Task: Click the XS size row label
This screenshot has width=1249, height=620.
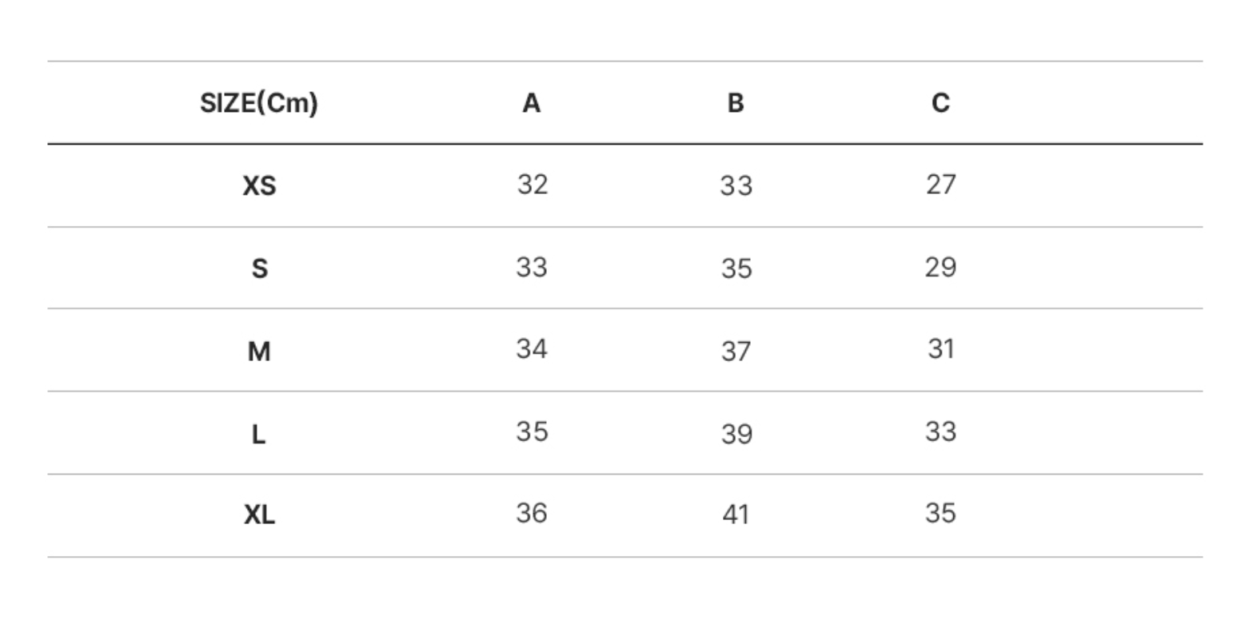Action: 259,186
